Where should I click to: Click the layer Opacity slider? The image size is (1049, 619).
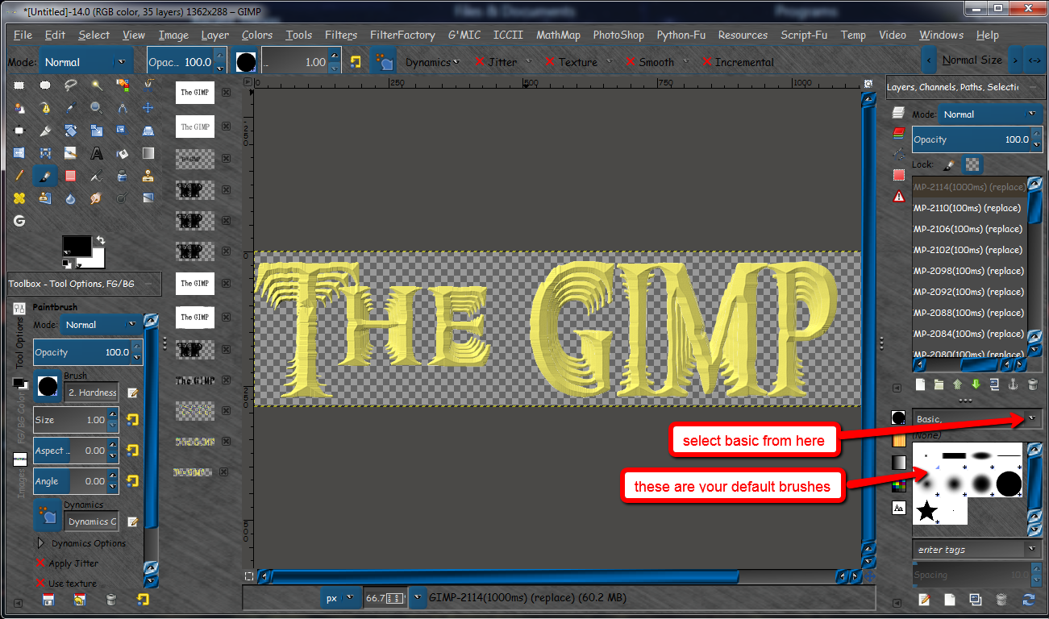968,139
